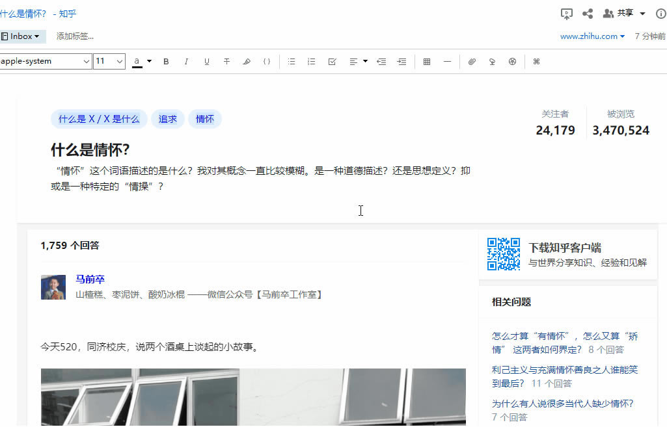
Task: Click the 添加标签 tag field
Action: tap(75, 36)
